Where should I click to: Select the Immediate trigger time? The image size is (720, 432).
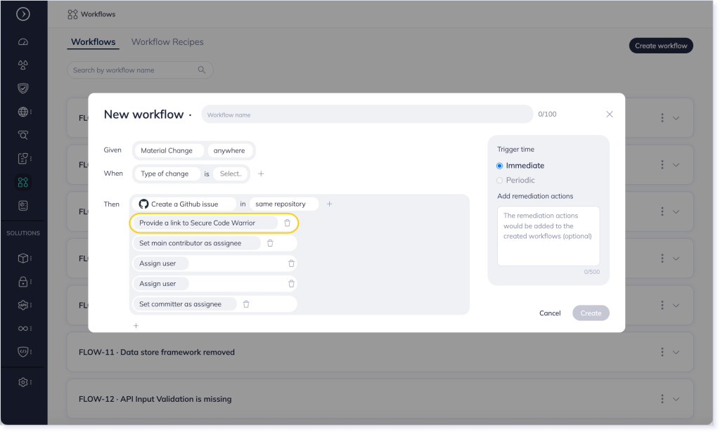[x=500, y=166]
